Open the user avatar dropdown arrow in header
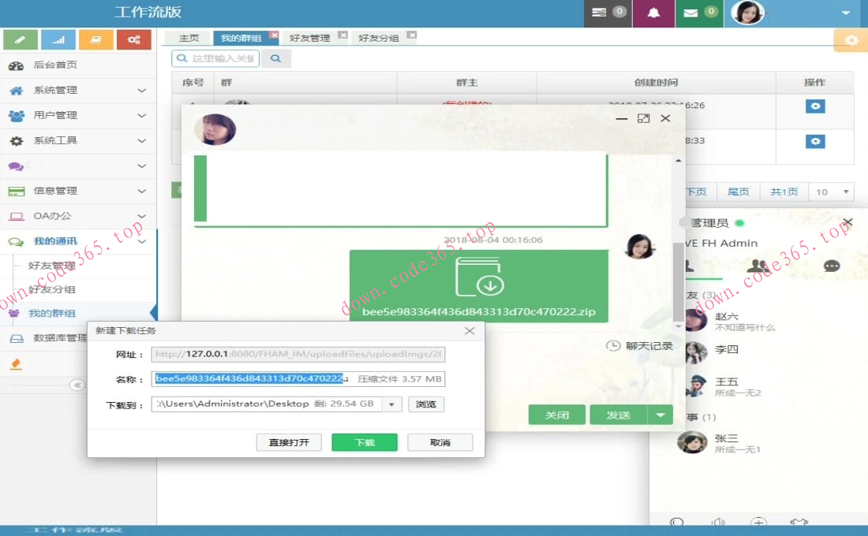 846,13
